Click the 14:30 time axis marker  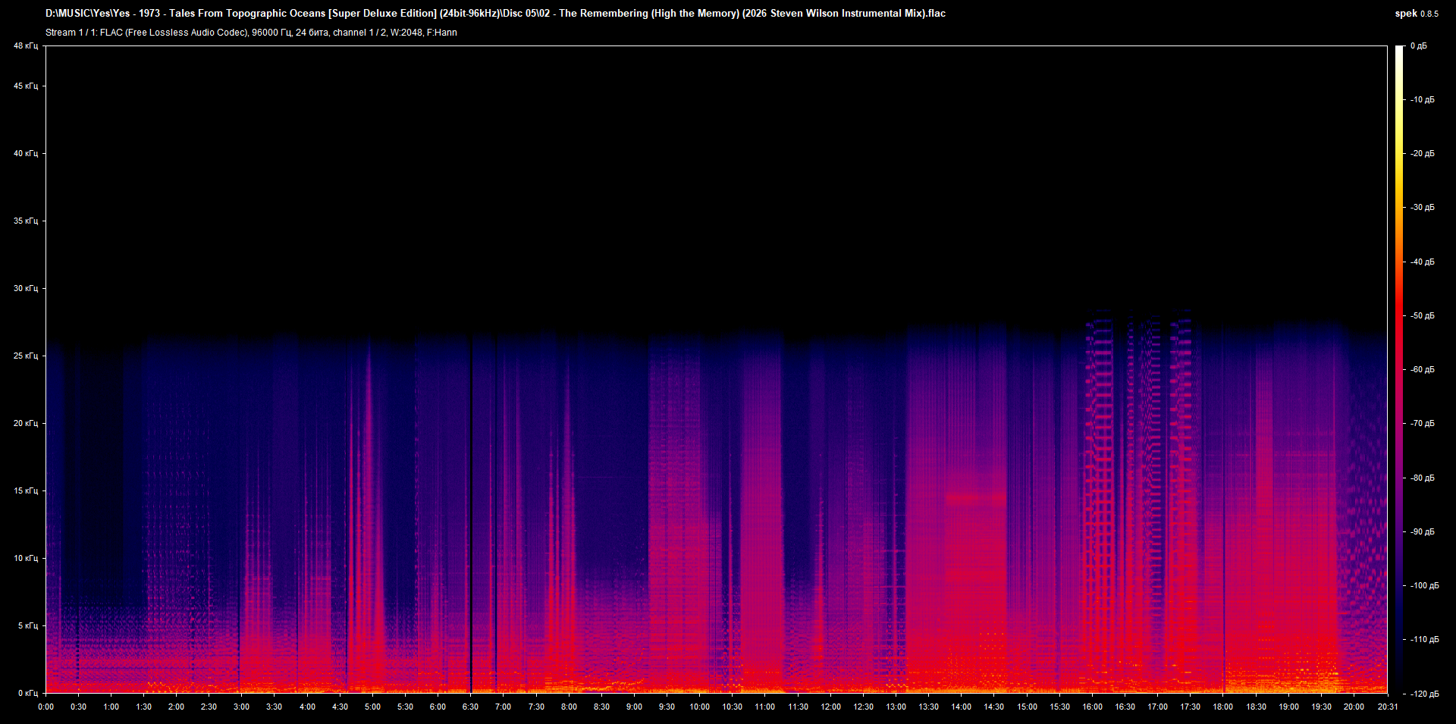tap(993, 707)
